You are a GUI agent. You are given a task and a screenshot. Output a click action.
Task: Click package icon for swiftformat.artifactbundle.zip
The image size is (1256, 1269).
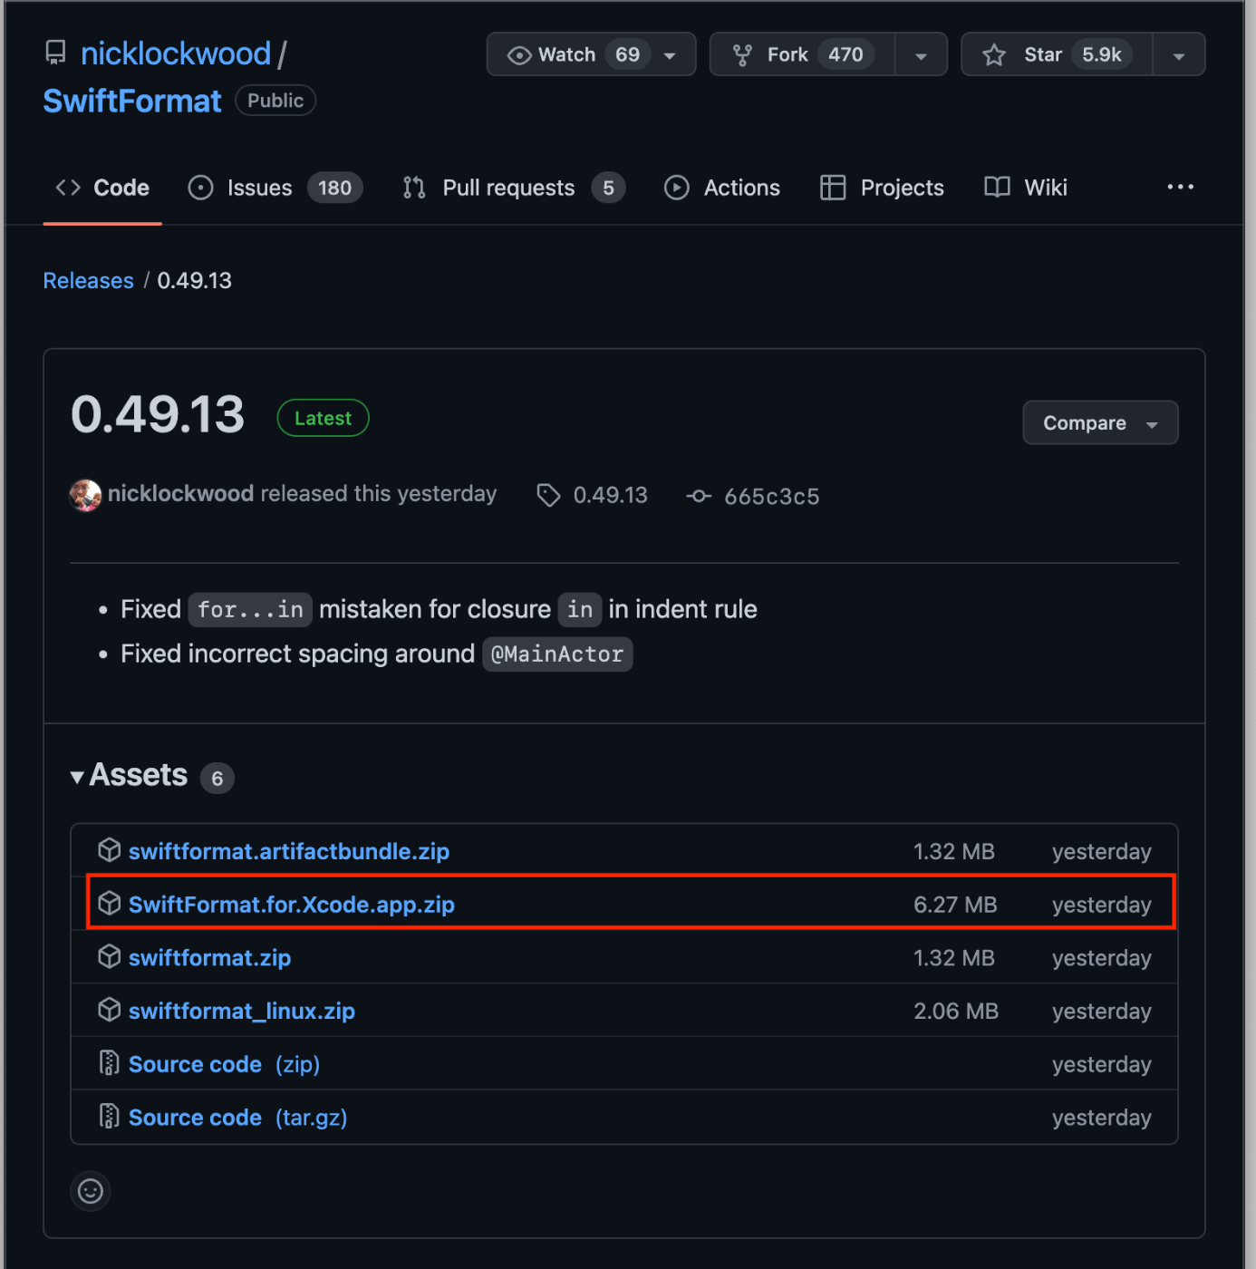pos(109,850)
